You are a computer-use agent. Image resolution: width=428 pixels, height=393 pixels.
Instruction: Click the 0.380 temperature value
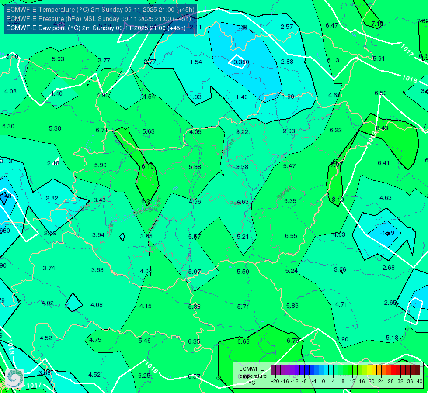pyautogui.click(x=241, y=62)
